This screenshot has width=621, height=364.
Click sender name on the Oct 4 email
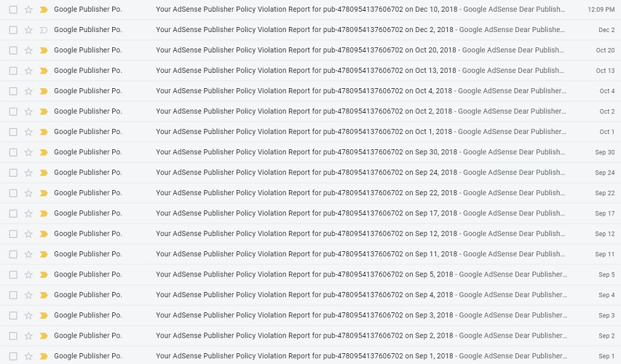coord(88,91)
